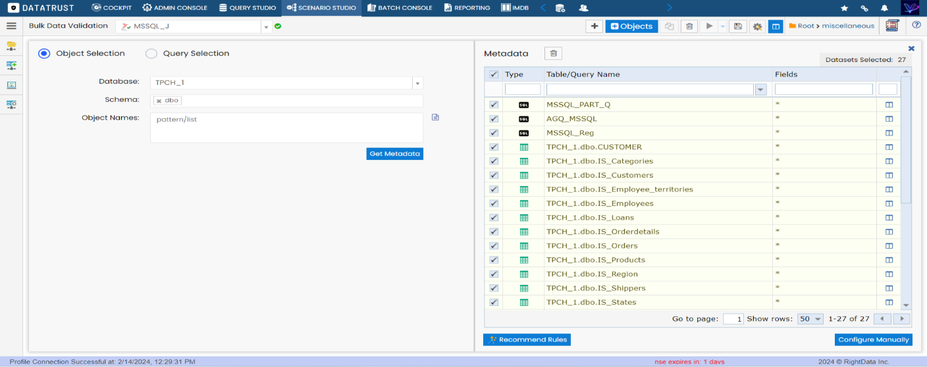
Task: Open the Show rows 50 dropdown
Action: 810,319
